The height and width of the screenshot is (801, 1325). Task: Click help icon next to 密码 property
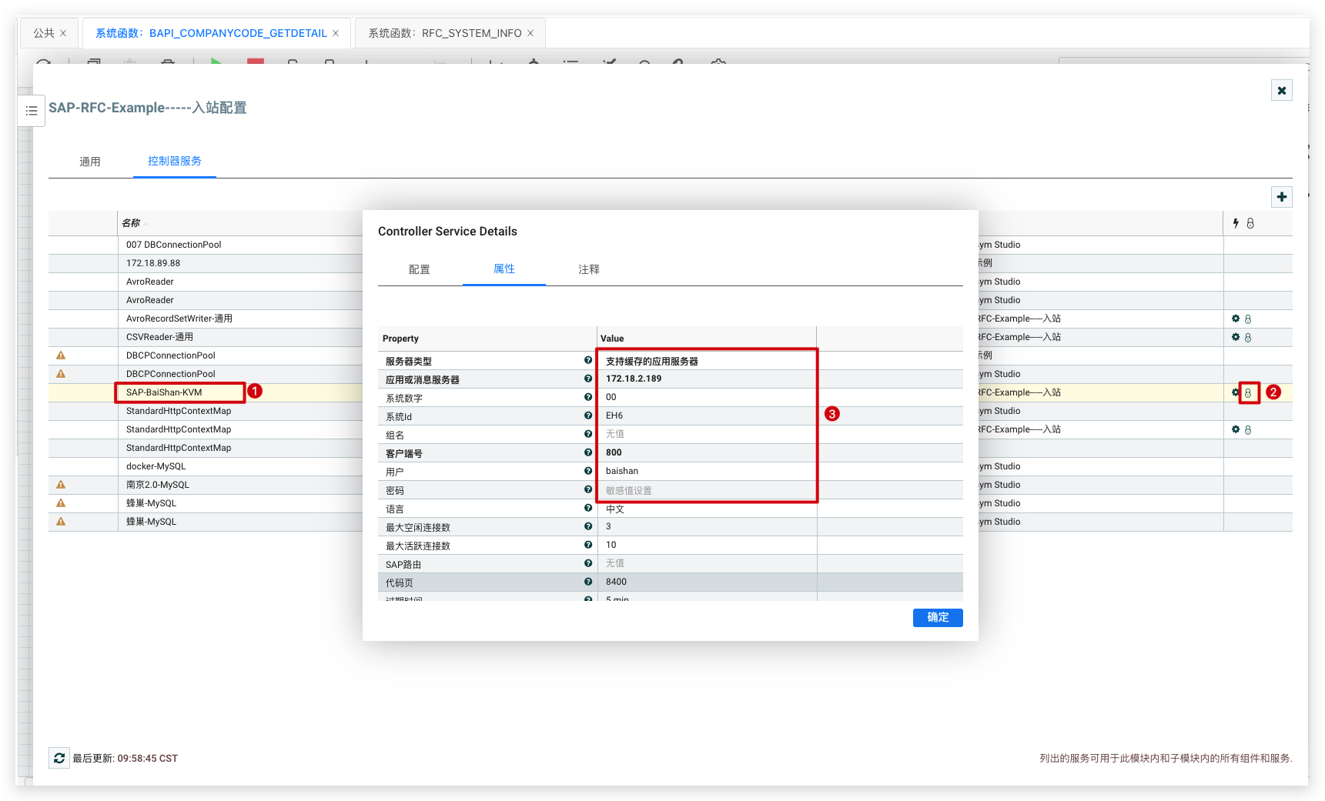pyautogui.click(x=588, y=489)
